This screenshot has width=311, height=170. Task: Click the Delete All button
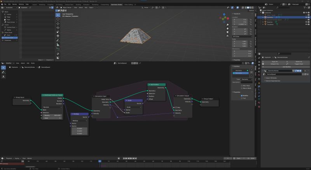click(x=299, y=62)
